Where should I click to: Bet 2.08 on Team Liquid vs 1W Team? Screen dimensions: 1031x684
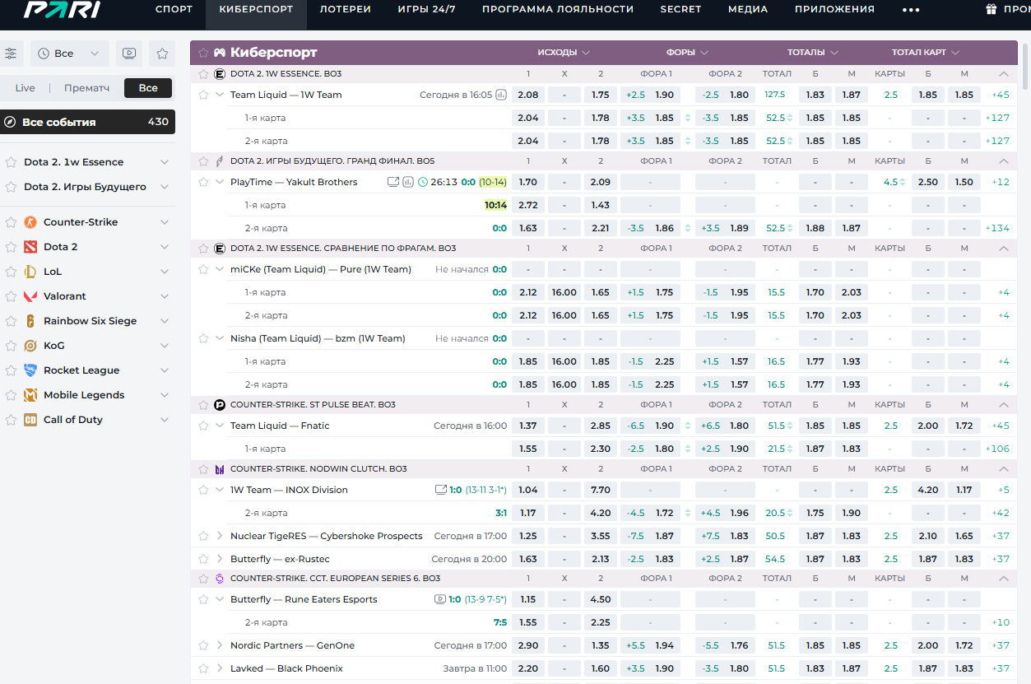(x=528, y=95)
